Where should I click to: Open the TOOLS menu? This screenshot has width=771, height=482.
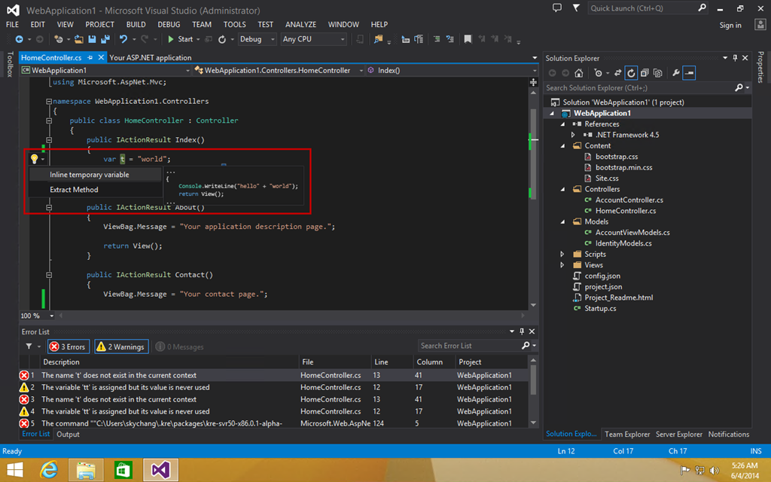[235, 25]
